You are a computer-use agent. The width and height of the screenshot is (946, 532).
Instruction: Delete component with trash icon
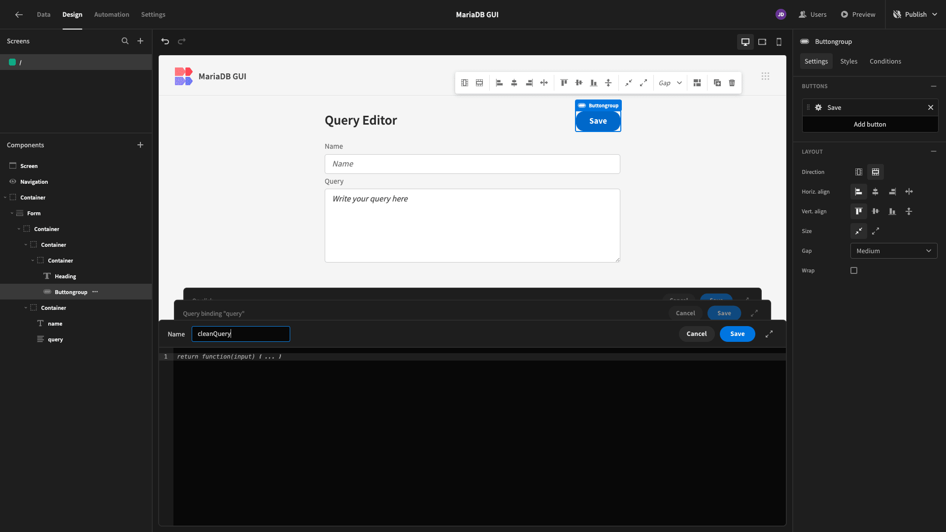coord(732,83)
